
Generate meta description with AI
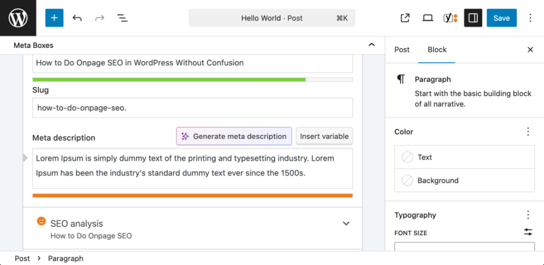pos(234,136)
